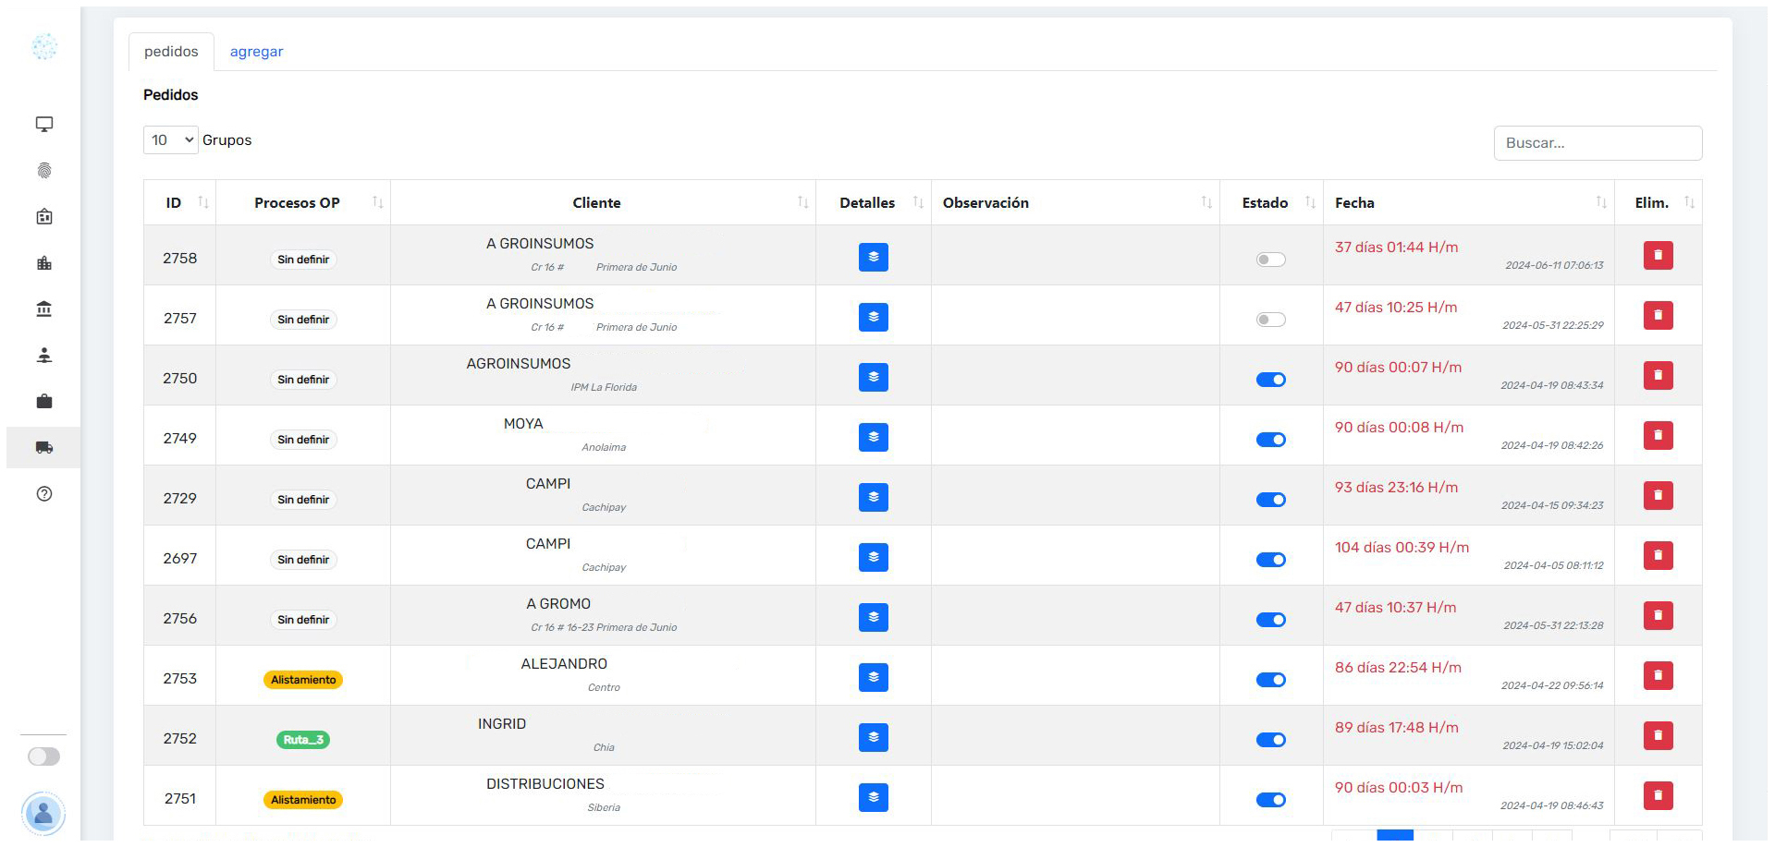Click the fingerprint icon in sidebar

coord(43,171)
